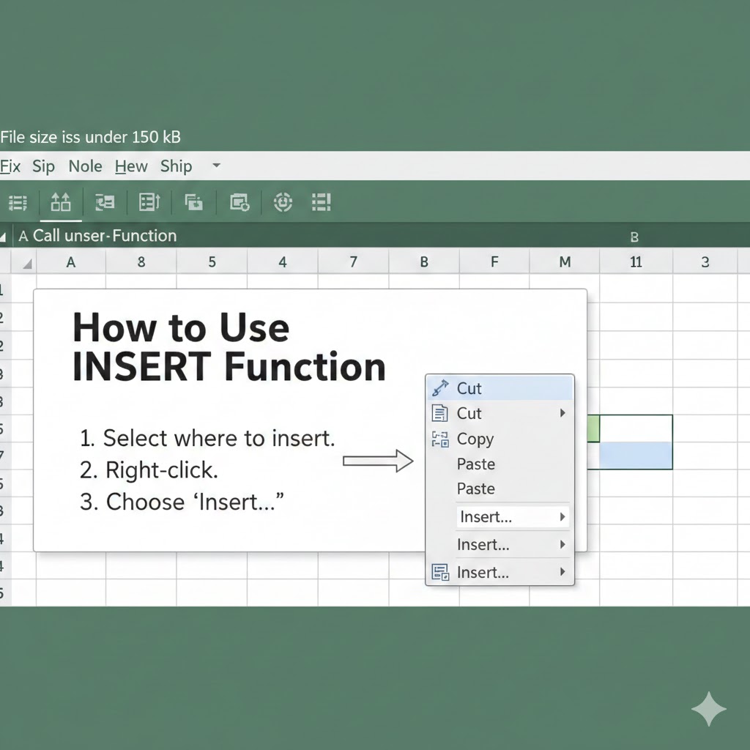Open the Hew menu in the menu bar
This screenshot has width=750, height=750.
click(131, 167)
